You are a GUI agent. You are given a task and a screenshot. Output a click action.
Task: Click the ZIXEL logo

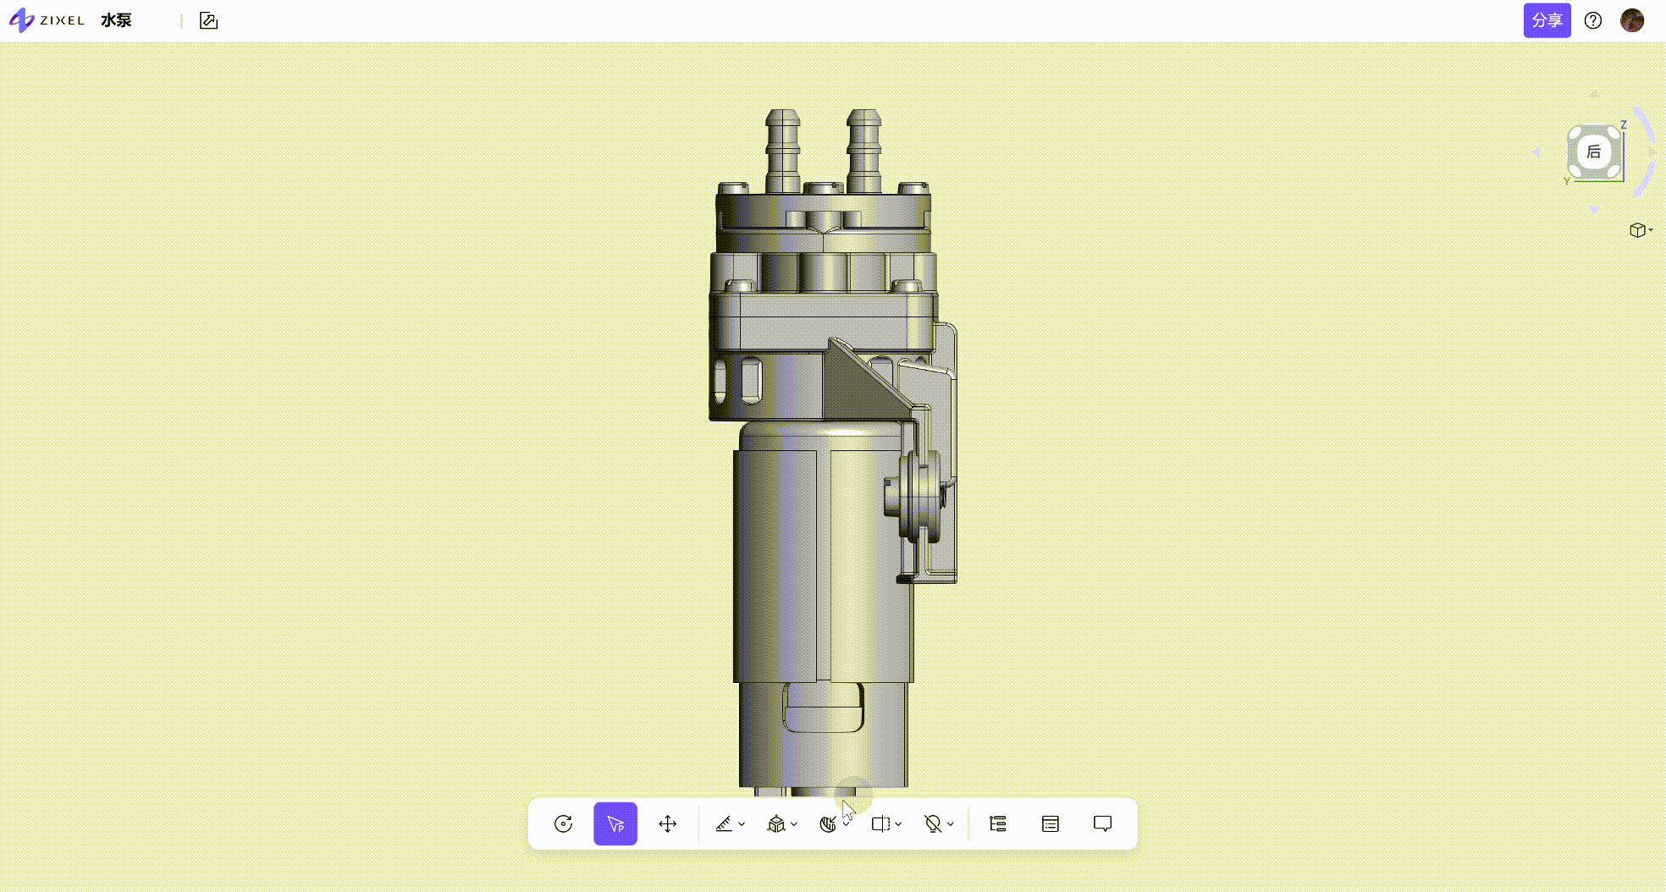pos(47,20)
